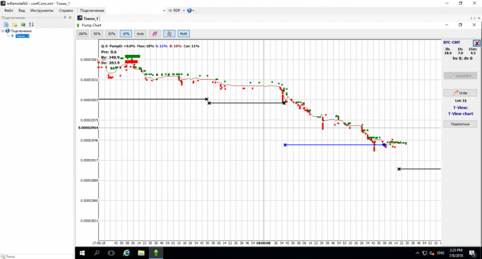482x259 pixels.
Task: Launch Internet Explorer from remote taskbar
Action: (x=126, y=253)
